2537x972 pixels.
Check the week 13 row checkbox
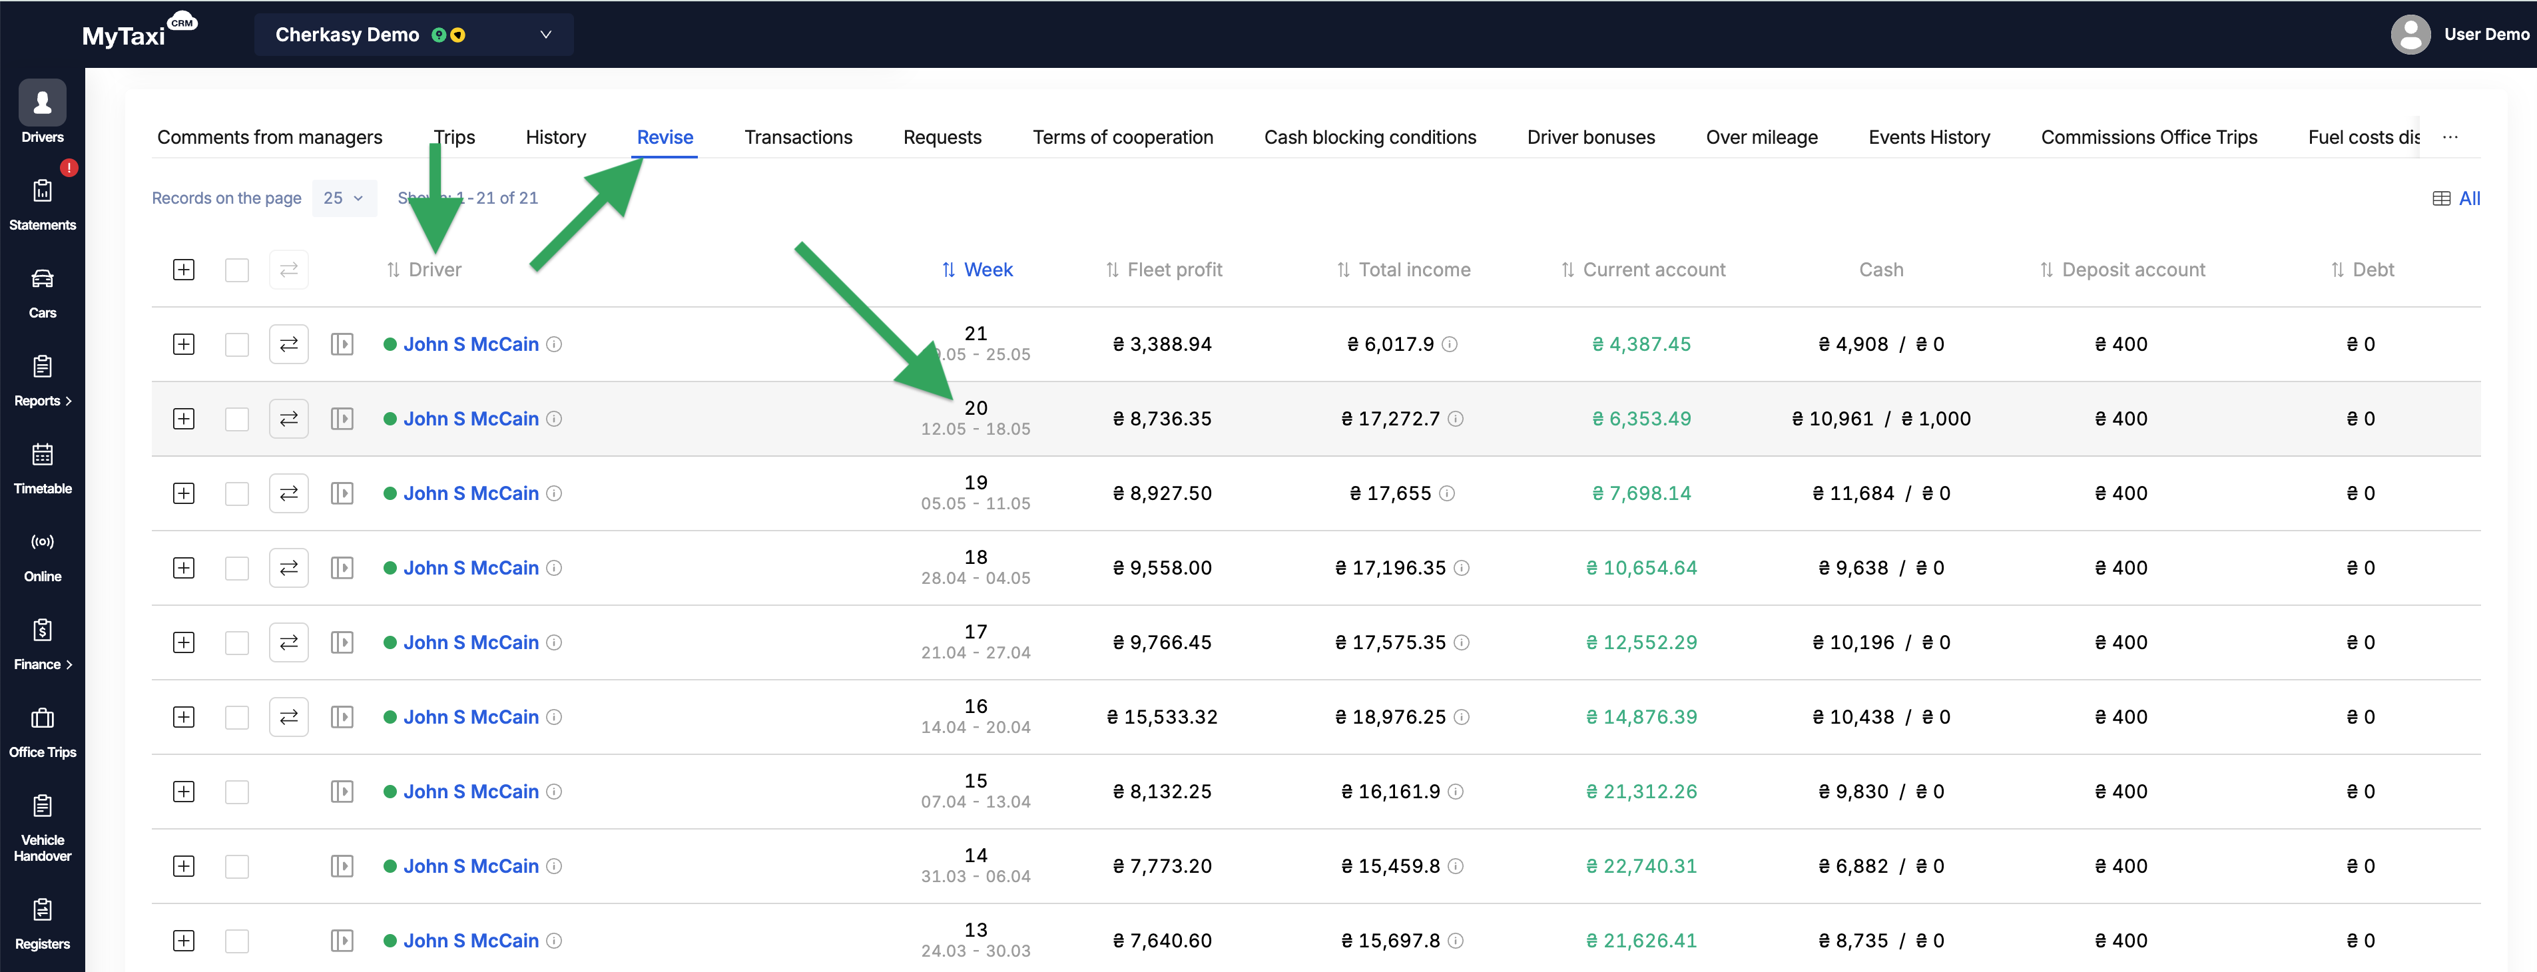[236, 941]
